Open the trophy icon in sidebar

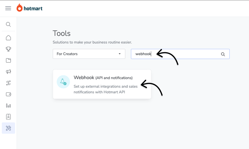pyautogui.click(x=8, y=49)
